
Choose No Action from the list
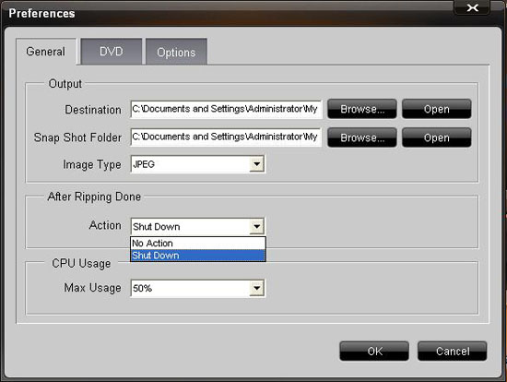pos(198,243)
